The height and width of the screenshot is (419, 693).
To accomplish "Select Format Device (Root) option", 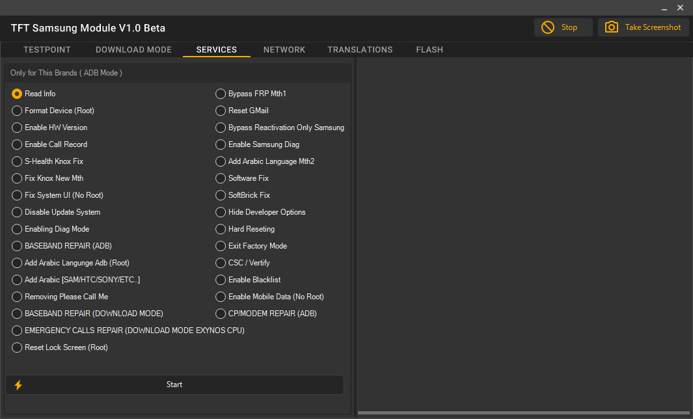I will 16,111.
